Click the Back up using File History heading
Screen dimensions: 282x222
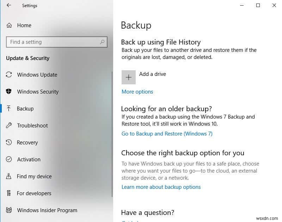[161, 42]
